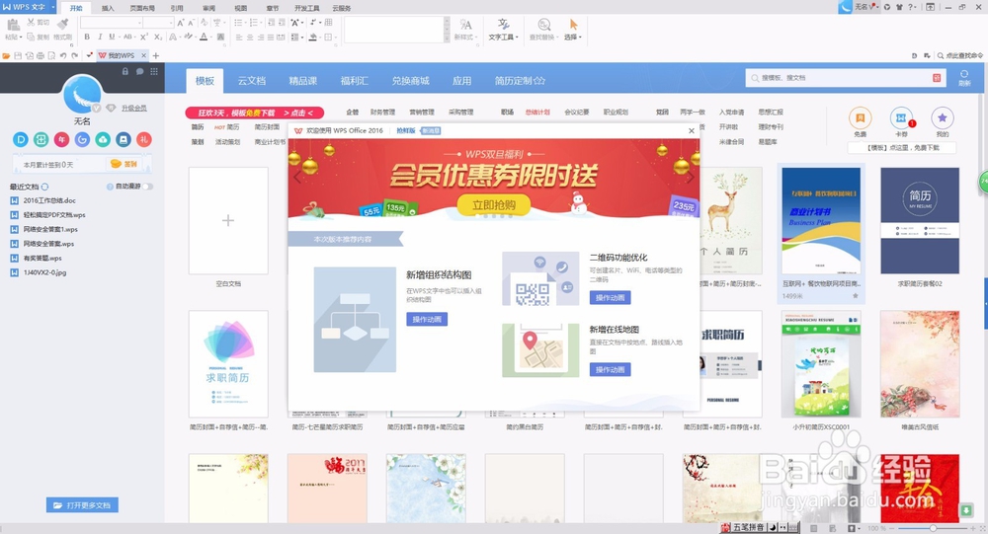Click the red 礼 gift circle icon
988x534 pixels.
143,139
